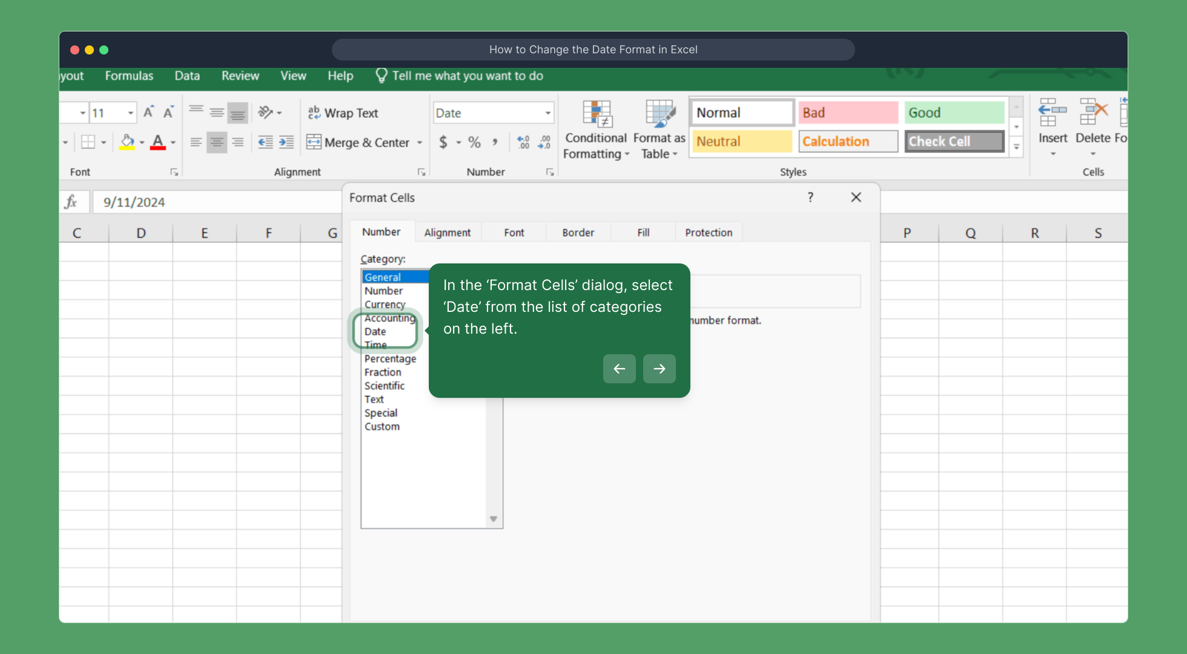Open the Merge & Center dropdown arrow
The width and height of the screenshot is (1187, 654).
420,143
